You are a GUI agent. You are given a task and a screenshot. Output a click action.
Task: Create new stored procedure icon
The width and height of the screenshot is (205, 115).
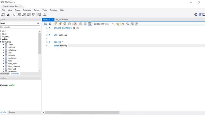[x=29, y=15]
